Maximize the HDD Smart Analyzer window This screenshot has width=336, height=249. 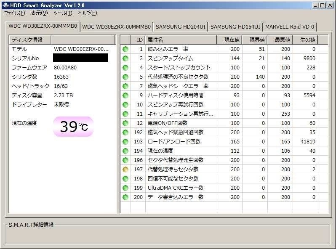[x=322, y=5]
